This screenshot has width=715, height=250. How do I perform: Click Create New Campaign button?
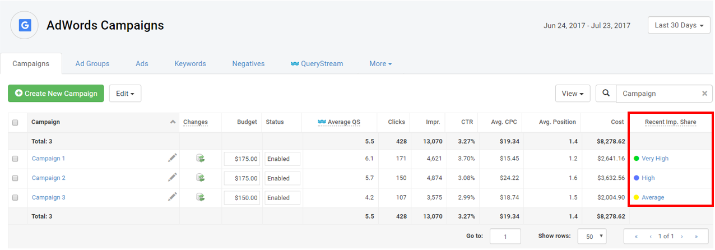pos(56,94)
